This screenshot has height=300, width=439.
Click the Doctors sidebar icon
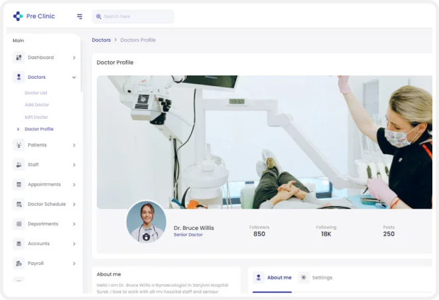19,77
